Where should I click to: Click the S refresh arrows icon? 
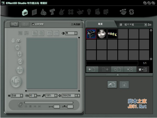point(131,12)
